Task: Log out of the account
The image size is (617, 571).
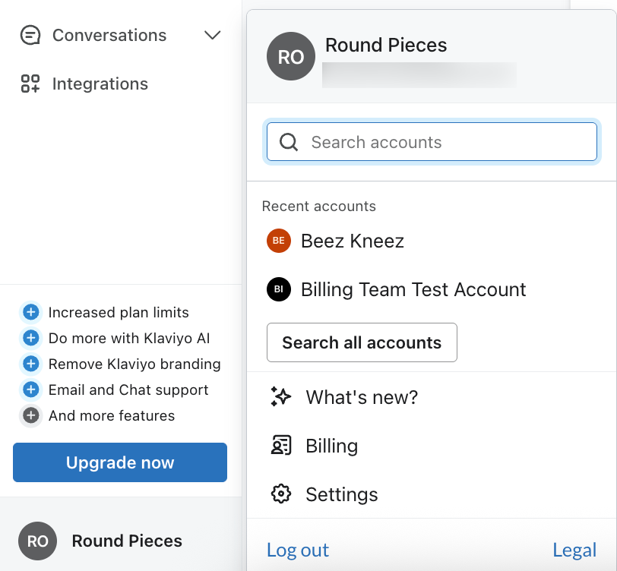Action: pos(297,550)
